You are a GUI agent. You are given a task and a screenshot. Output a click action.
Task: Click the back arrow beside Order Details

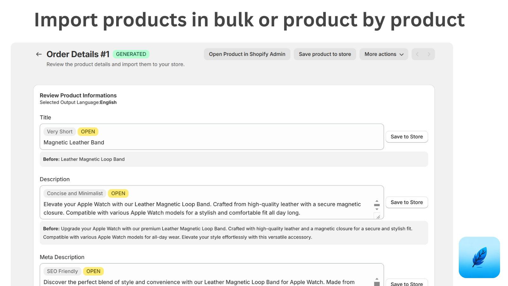pos(39,54)
